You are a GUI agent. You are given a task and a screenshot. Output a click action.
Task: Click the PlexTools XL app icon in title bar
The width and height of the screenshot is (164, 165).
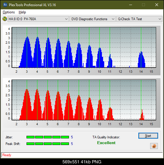[5, 5]
